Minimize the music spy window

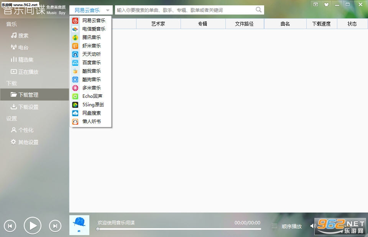click(337, 5)
